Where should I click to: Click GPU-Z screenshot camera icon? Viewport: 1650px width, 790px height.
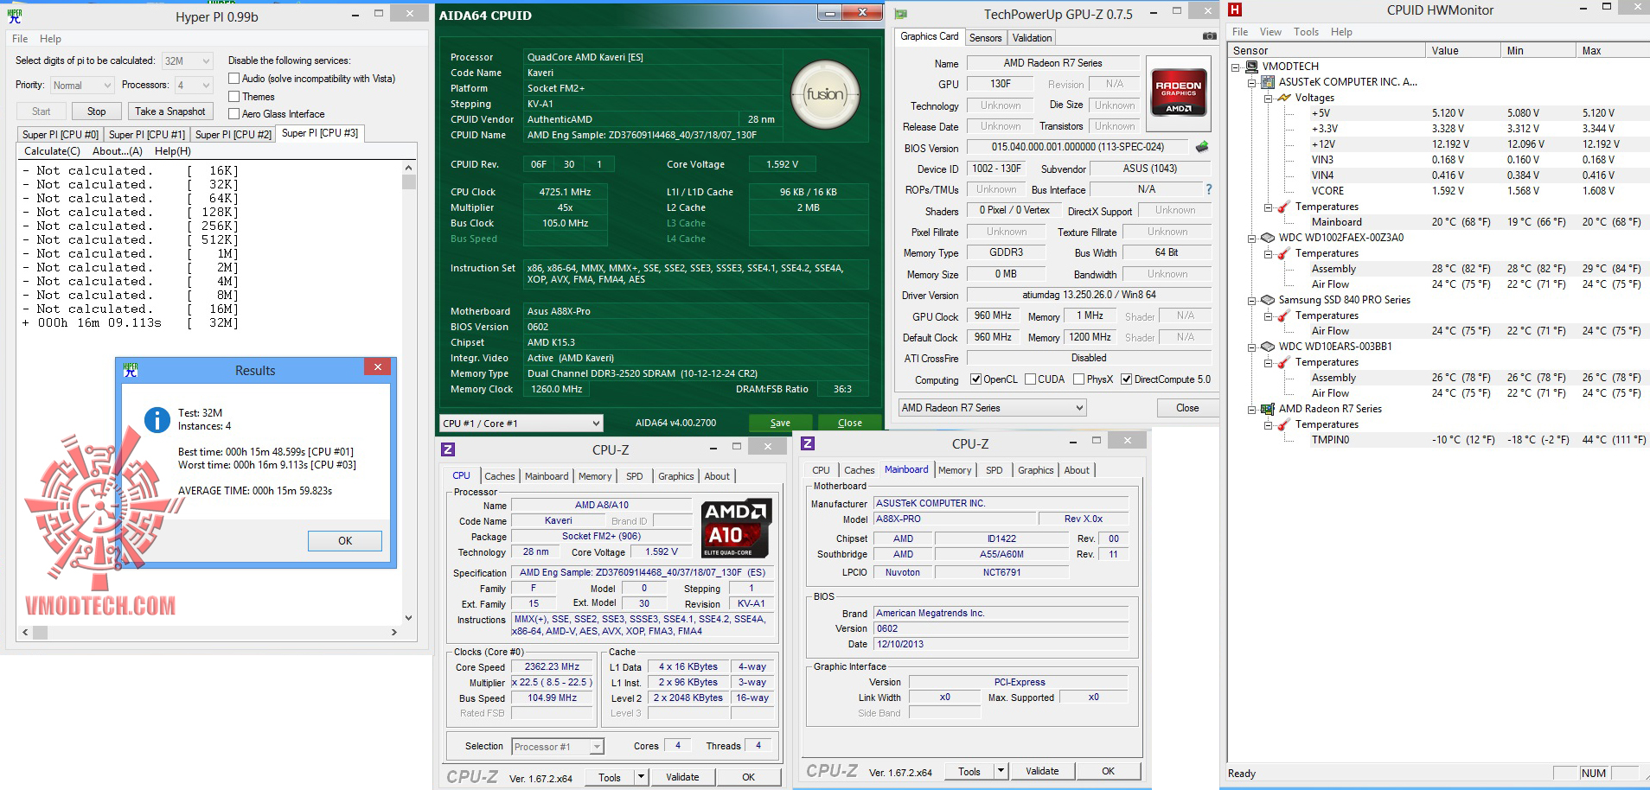coord(1209,36)
